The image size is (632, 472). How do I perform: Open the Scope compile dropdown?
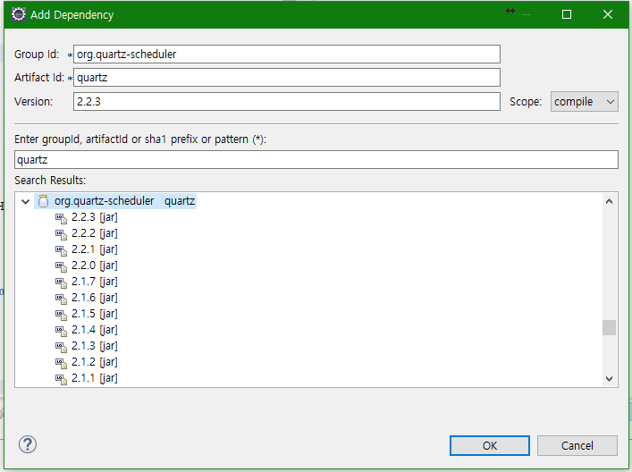pos(584,102)
